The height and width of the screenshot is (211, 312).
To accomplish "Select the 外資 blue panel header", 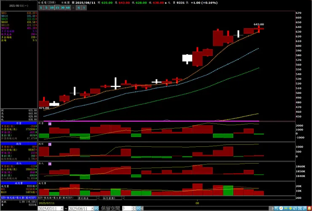I will point(19,123).
